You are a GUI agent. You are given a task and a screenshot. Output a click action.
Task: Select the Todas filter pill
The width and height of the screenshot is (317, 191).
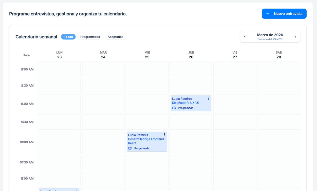(x=68, y=37)
